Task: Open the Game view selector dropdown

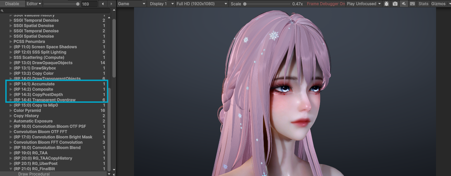Action: coord(132,4)
